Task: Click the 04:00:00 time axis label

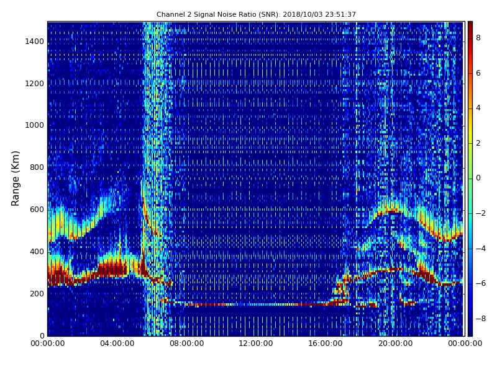Action: point(117,343)
